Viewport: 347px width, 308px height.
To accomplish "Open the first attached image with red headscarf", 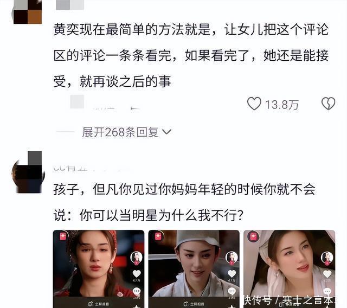I will [99, 269].
